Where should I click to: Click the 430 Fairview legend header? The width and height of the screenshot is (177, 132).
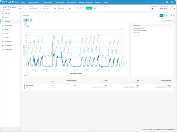point(136,26)
